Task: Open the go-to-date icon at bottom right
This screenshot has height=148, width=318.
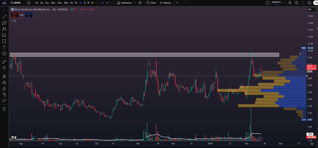Action: click(x=312, y=143)
